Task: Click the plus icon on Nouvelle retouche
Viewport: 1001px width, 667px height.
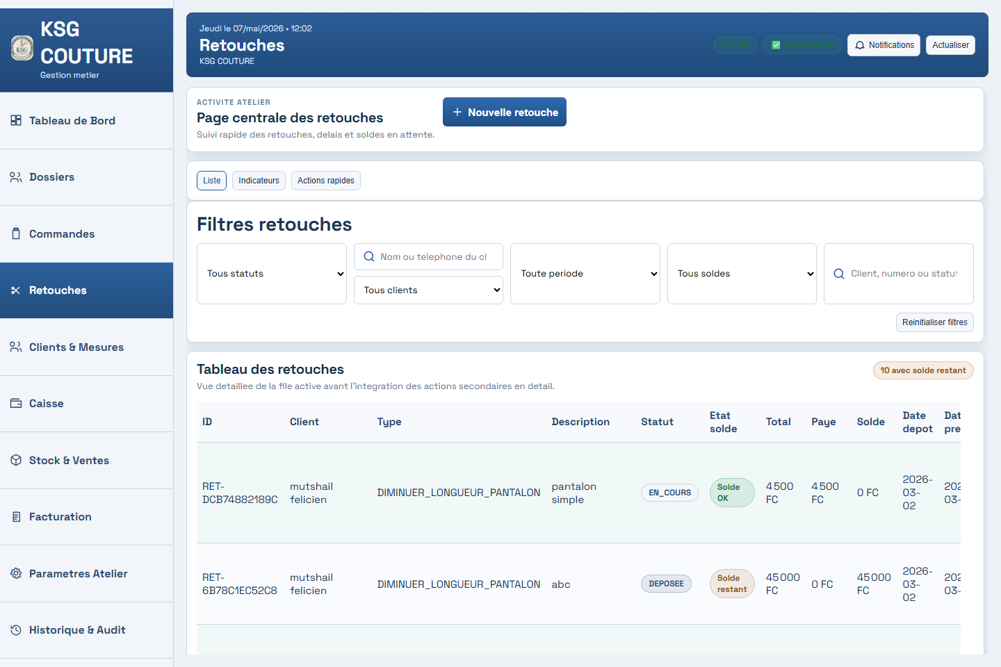Action: [x=457, y=112]
